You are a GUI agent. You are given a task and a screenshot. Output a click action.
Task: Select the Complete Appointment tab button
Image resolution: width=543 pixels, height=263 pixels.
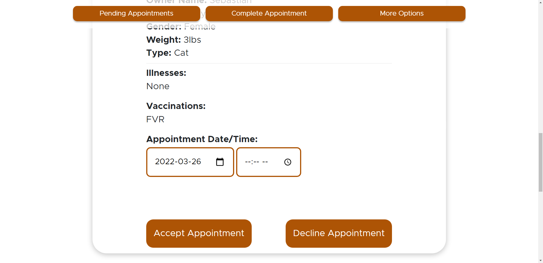point(269,14)
